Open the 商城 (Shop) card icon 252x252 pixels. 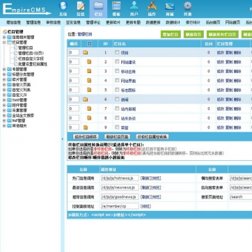pos(170,6)
